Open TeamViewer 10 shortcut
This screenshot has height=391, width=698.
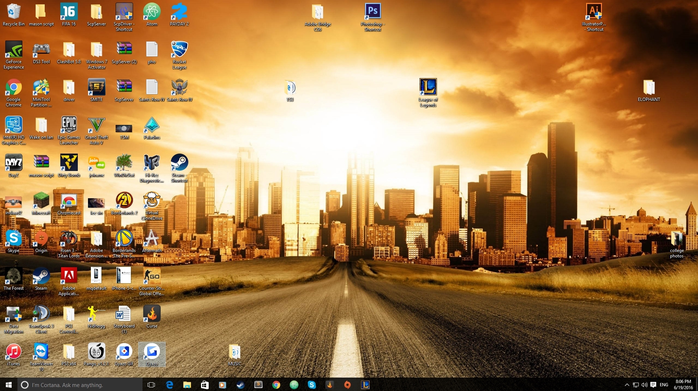click(41, 357)
